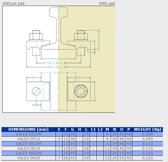This screenshot has height=162, width=168.
Task: Click weight value 0.225 for D820
Action: pyautogui.click(x=148, y=158)
